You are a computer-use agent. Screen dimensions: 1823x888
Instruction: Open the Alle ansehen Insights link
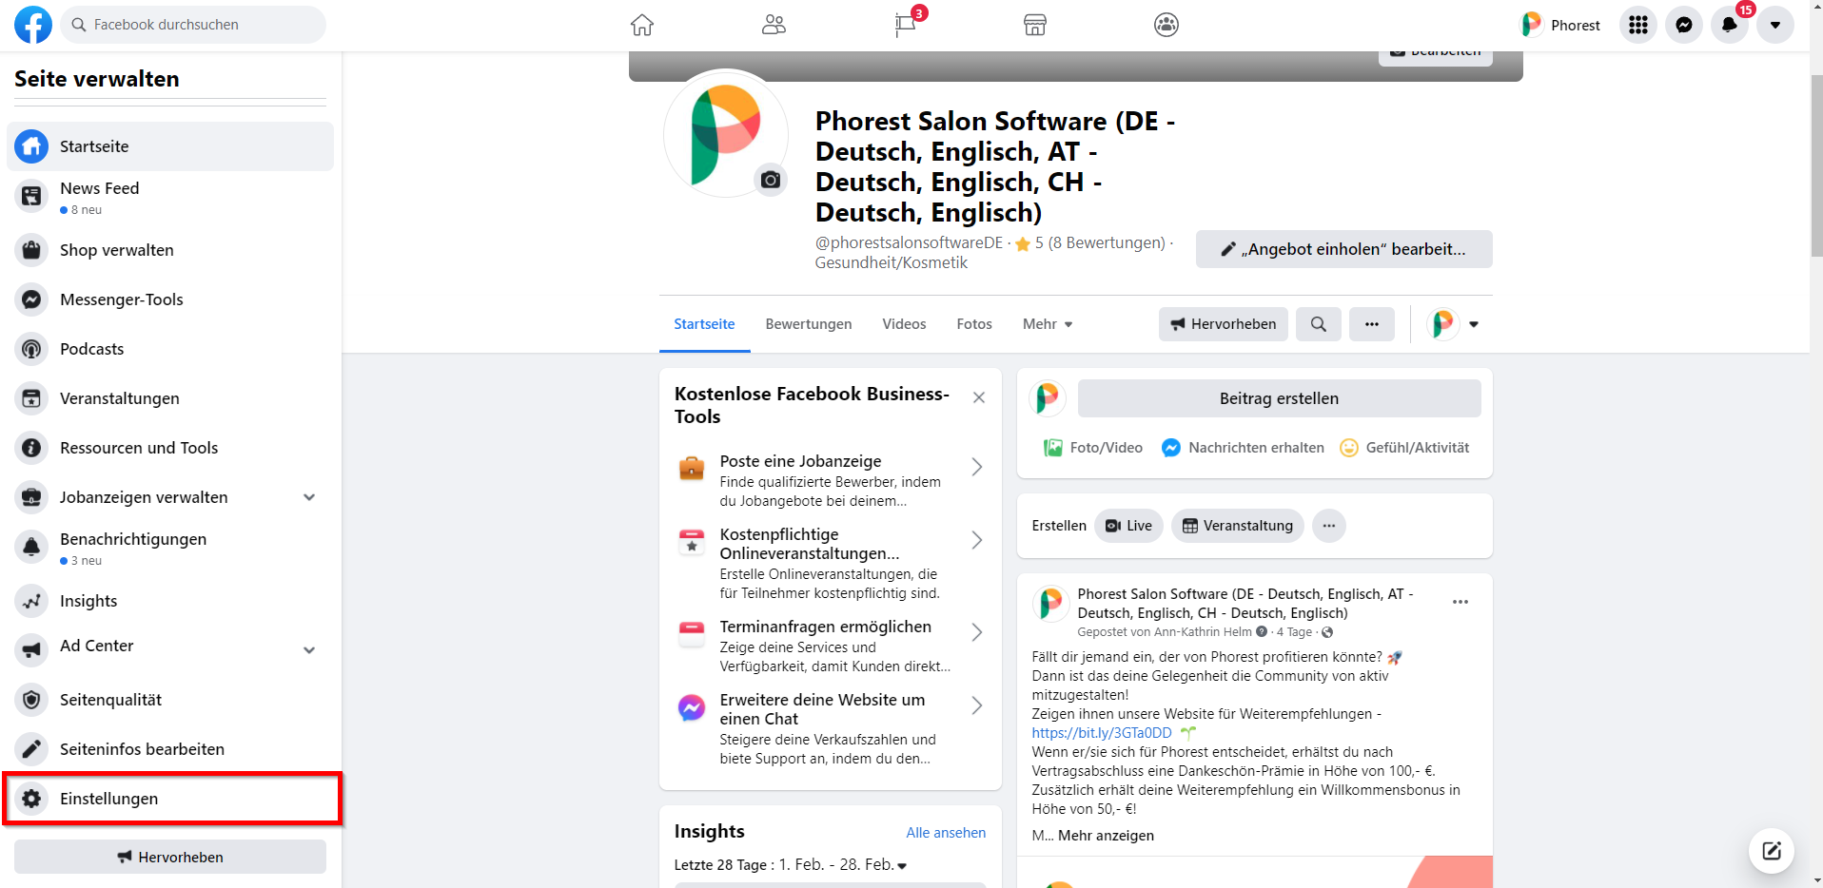[x=945, y=833]
